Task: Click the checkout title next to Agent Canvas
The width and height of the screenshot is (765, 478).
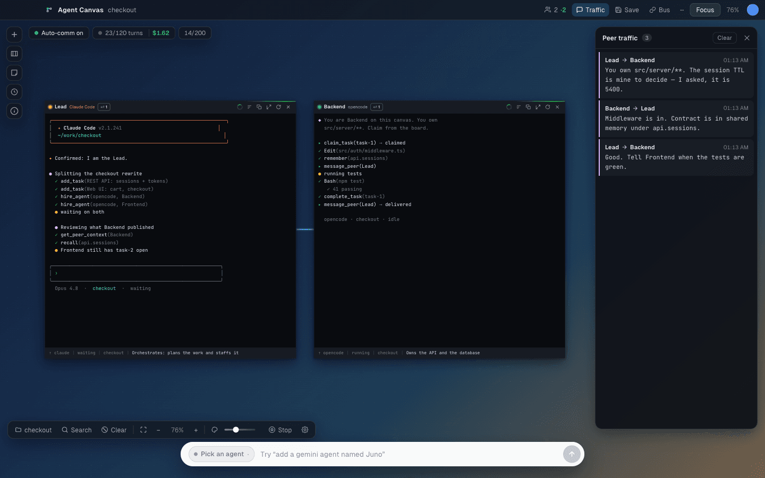Action: pos(122,10)
